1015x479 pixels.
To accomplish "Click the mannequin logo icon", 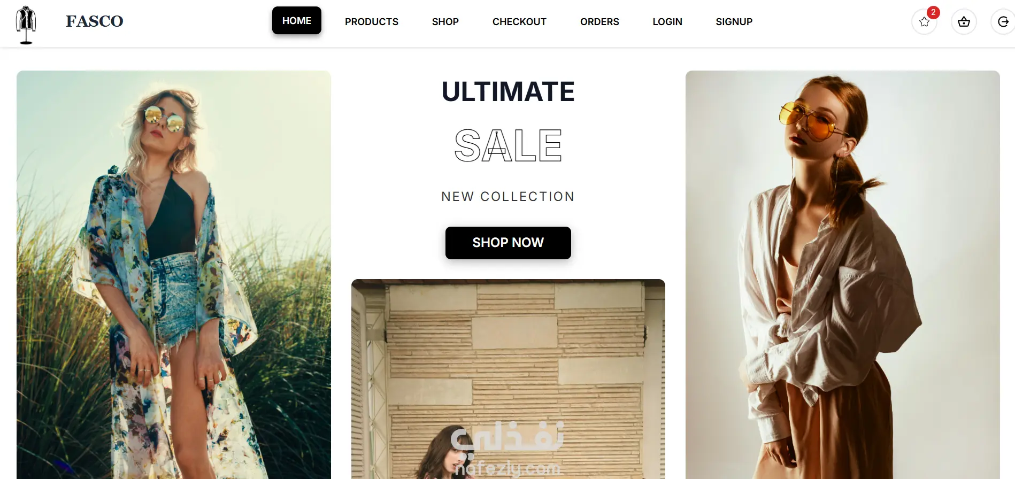I will [x=26, y=25].
